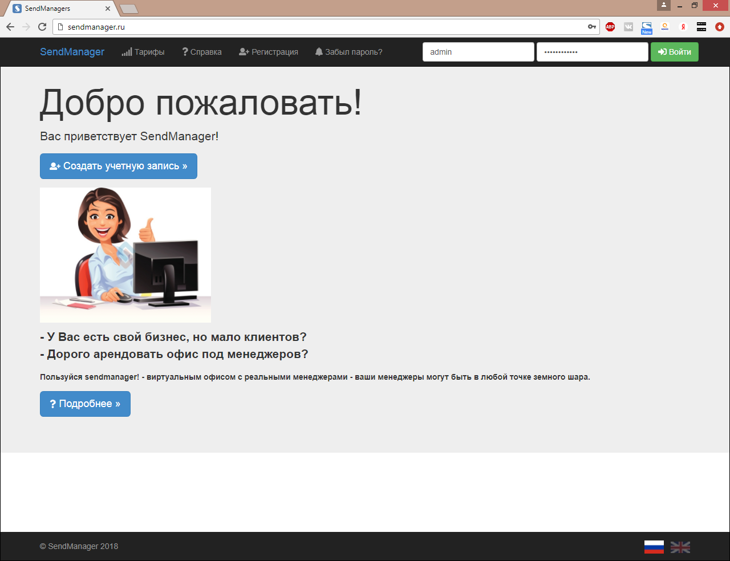Open the Регистрация menu item
The height and width of the screenshot is (561, 730).
click(x=269, y=52)
